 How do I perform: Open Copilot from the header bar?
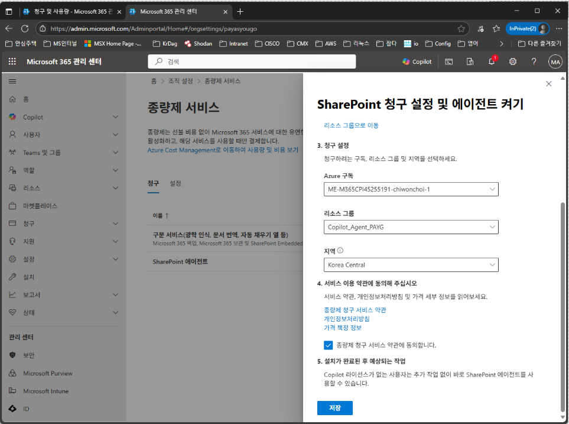(x=417, y=62)
